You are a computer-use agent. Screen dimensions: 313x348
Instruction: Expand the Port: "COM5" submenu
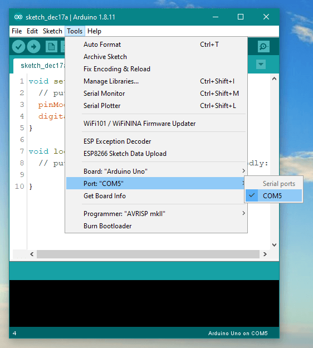[x=155, y=184]
